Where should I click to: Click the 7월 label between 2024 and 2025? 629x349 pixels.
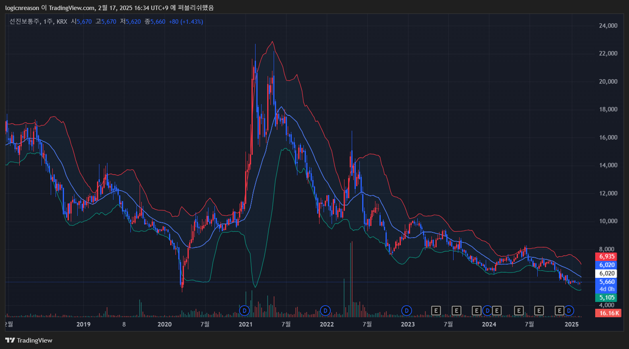point(530,324)
